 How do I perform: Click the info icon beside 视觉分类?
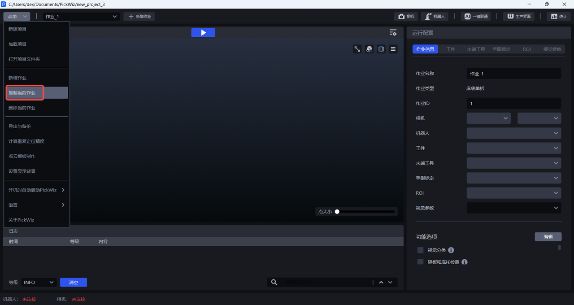click(451, 250)
